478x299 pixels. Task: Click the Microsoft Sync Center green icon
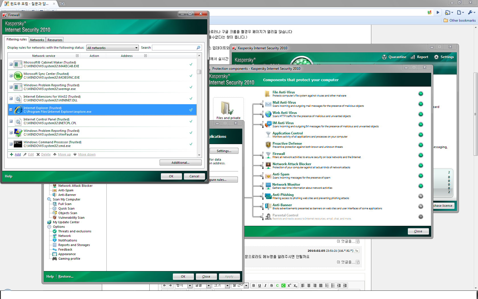(x=18, y=76)
